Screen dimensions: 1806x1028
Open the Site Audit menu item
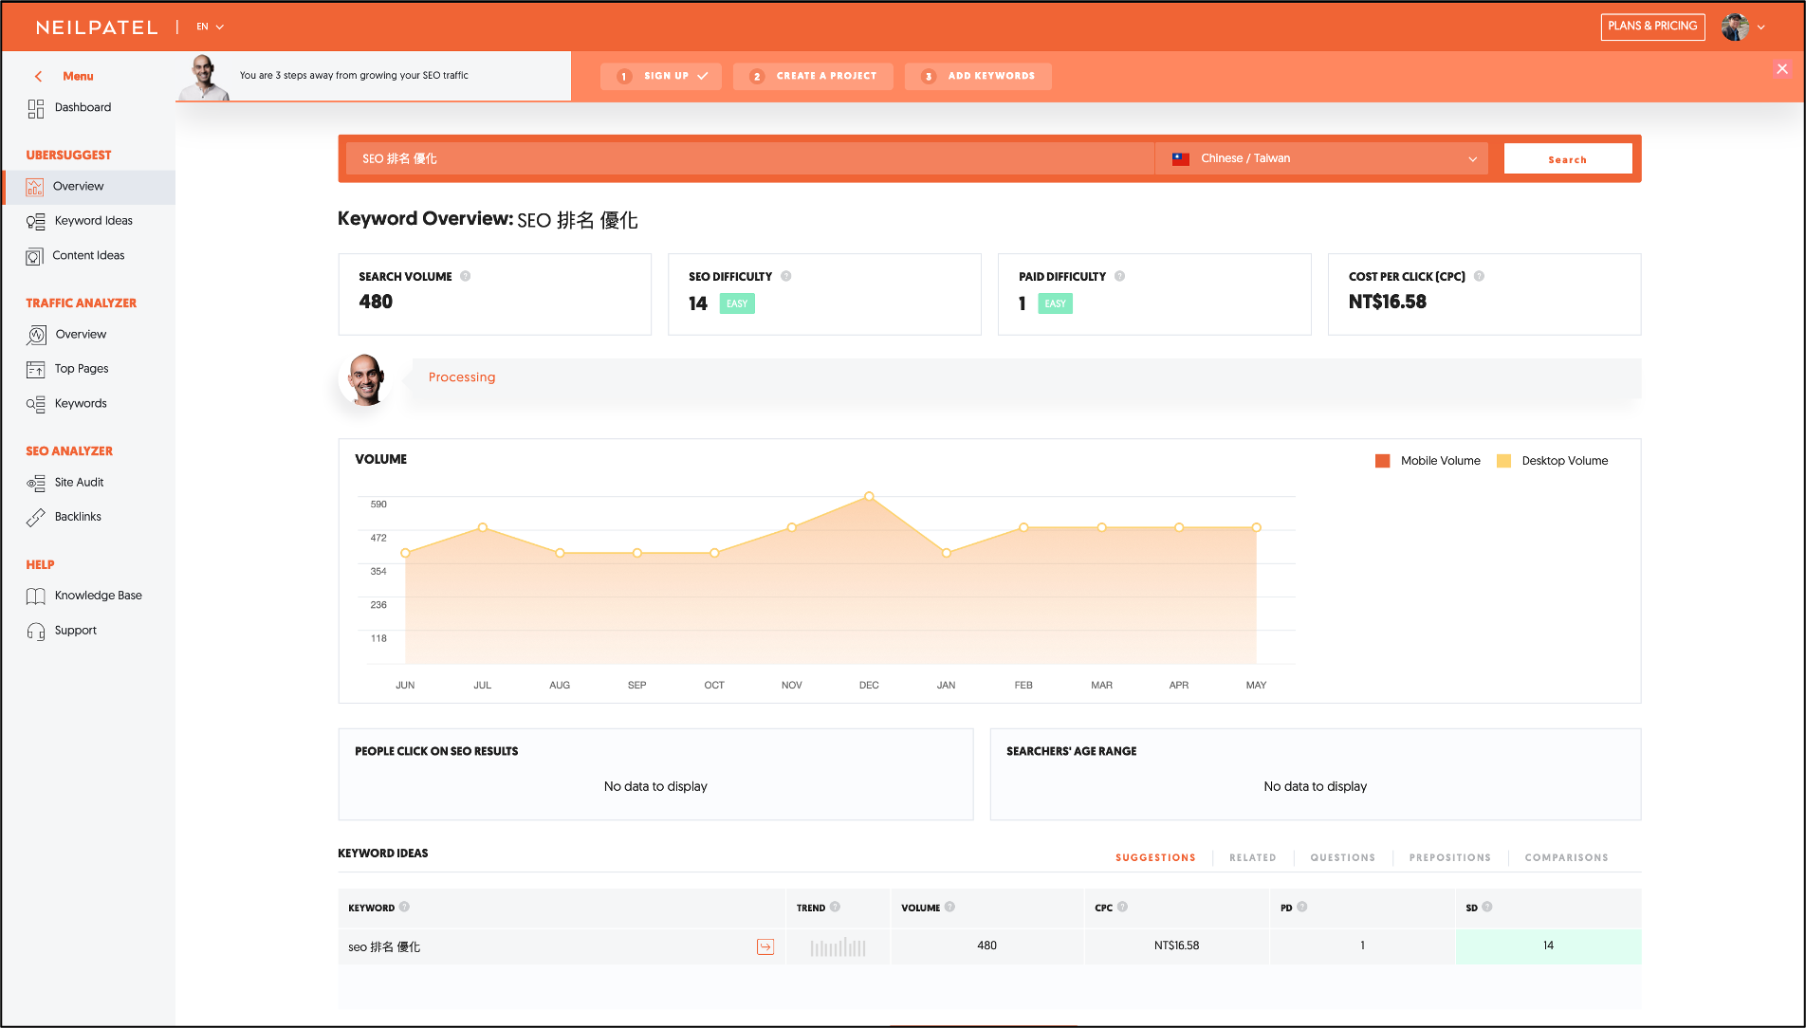(79, 483)
